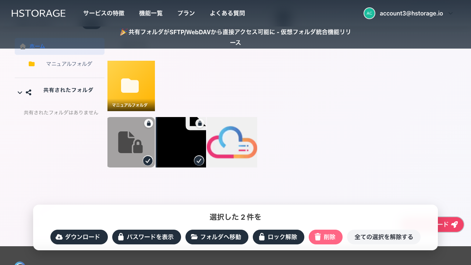Click the share icon beside 共有されたフォルダ

point(28,92)
